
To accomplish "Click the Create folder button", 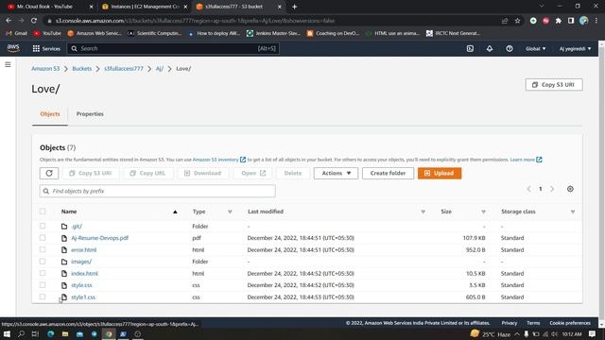I will coord(388,173).
